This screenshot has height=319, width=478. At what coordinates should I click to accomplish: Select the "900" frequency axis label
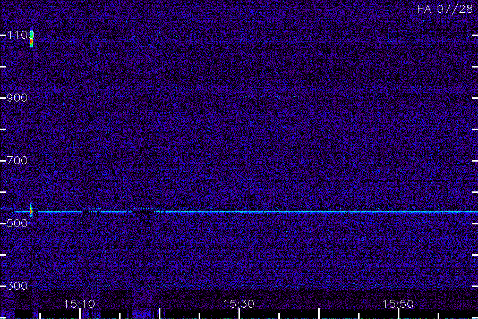tap(17, 98)
